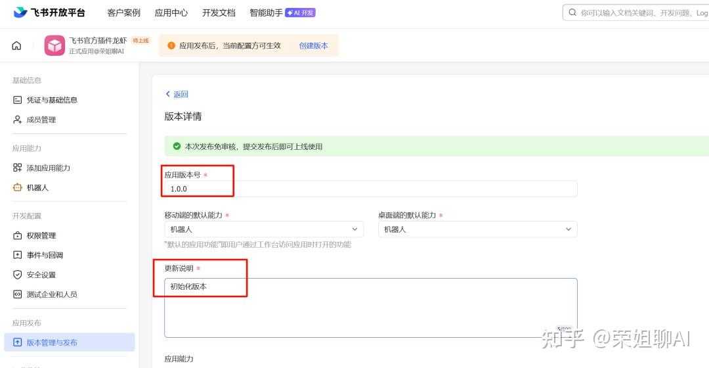This screenshot has width=709, height=368.
Task: Open 安全设置 in the sidebar
Action: pos(41,275)
